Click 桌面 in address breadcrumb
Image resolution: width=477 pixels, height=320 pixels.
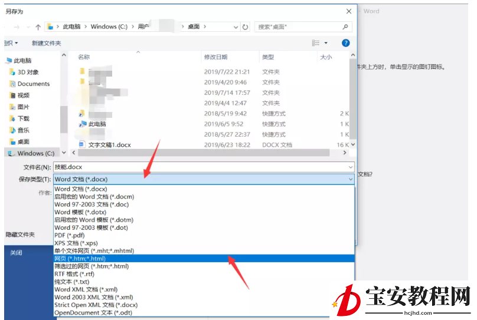click(194, 27)
